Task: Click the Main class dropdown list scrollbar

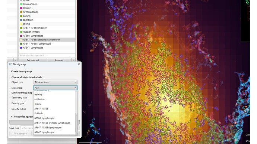Action: tap(76, 122)
